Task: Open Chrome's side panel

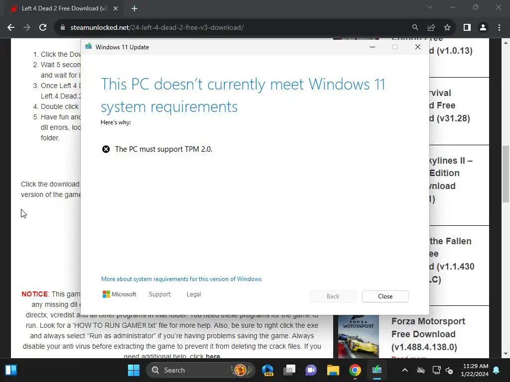Action: pyautogui.click(x=467, y=28)
